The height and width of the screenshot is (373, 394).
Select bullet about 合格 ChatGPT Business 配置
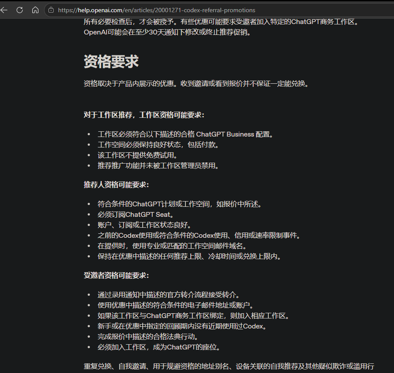point(185,134)
